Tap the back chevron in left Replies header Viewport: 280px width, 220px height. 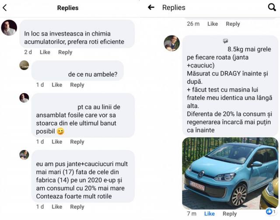click(x=5, y=8)
